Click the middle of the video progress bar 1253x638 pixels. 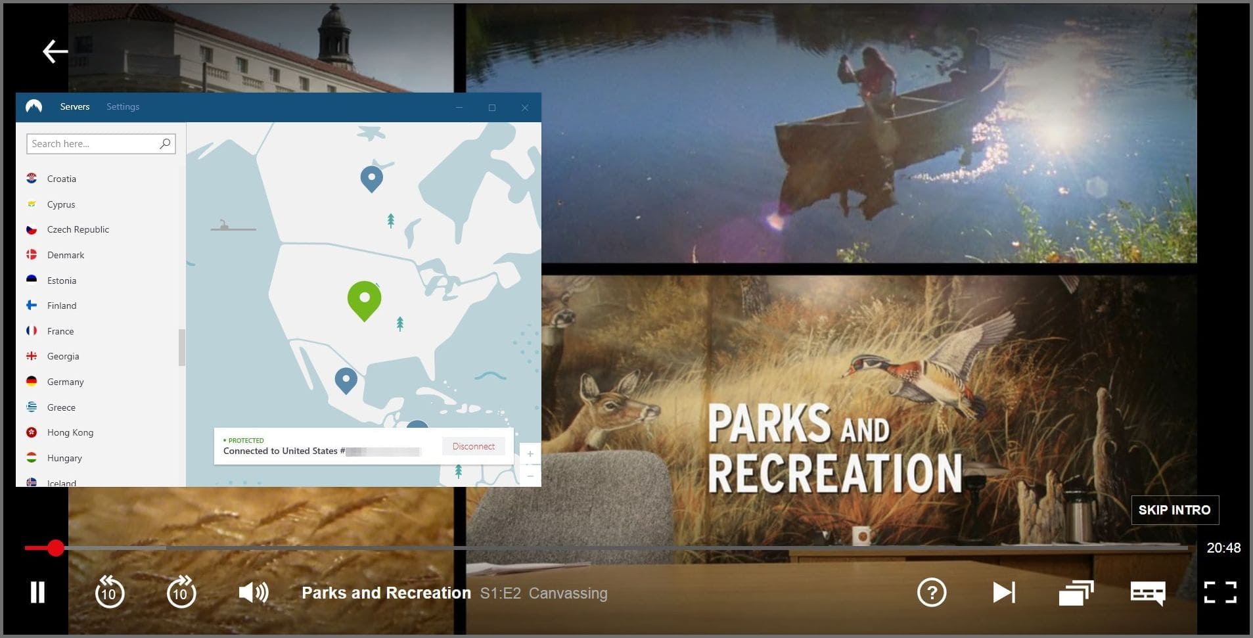(x=606, y=547)
